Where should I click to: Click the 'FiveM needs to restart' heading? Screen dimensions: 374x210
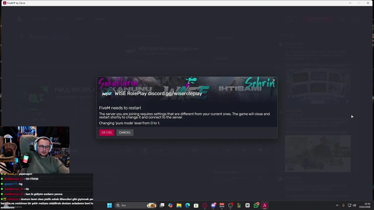coord(120,108)
